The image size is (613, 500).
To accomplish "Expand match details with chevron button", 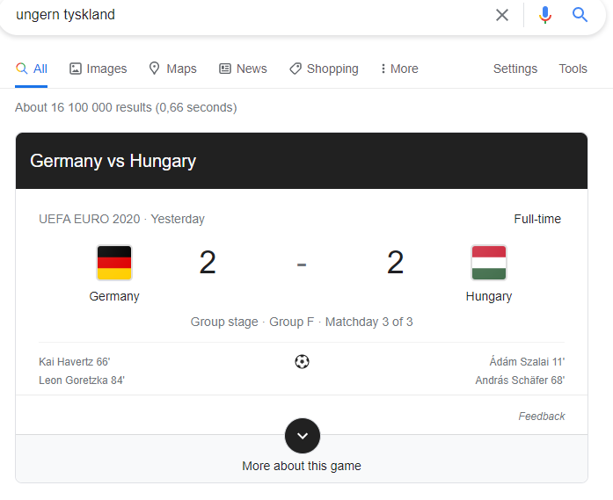I will tap(303, 436).
